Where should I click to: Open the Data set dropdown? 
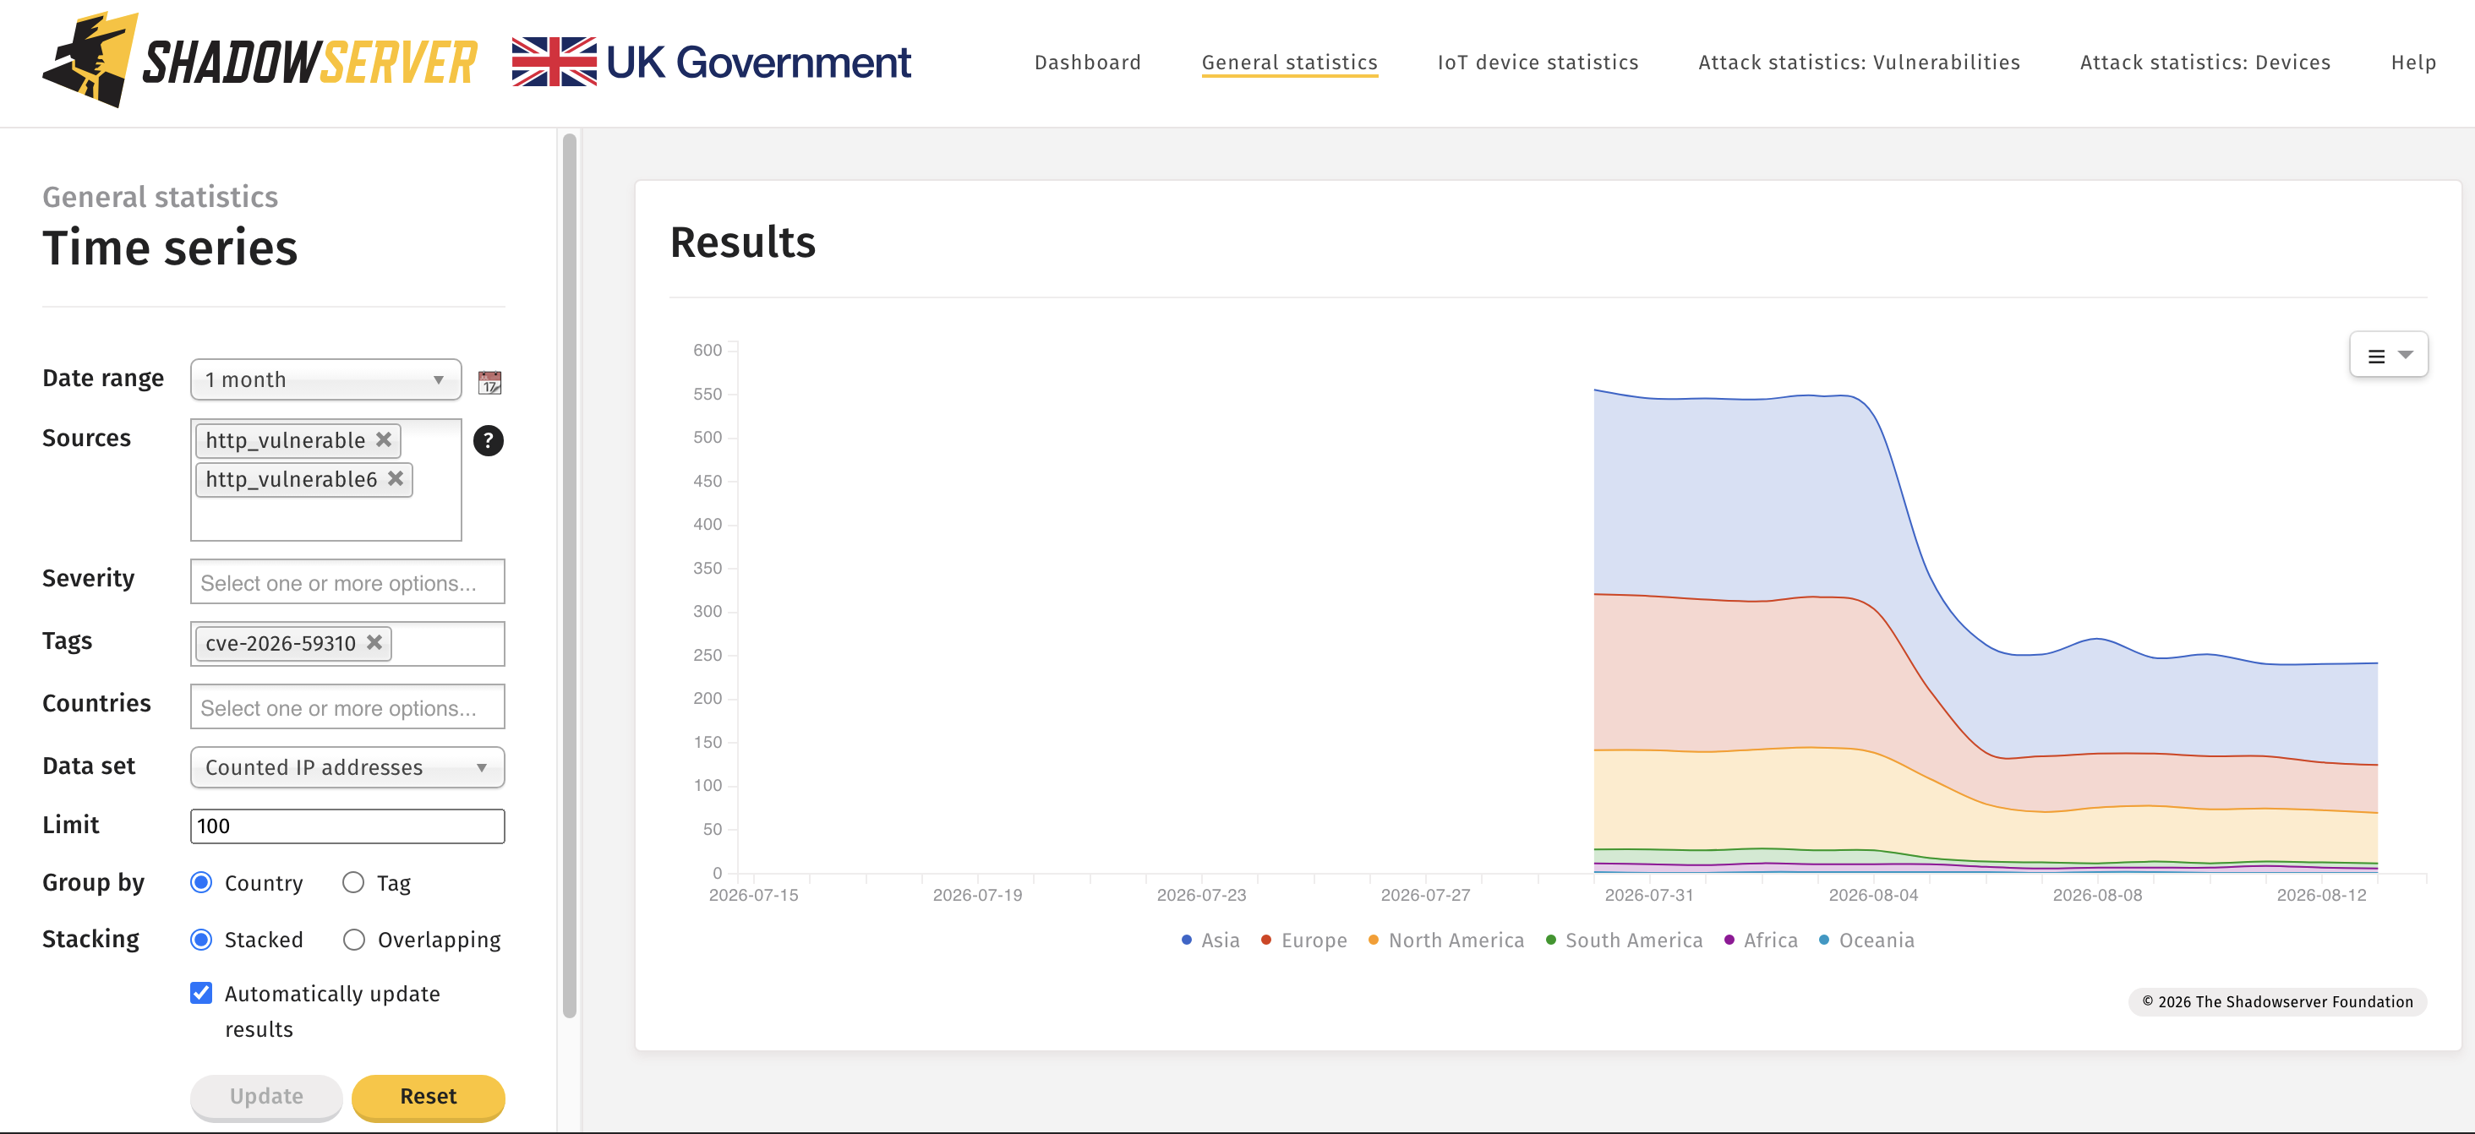(x=347, y=767)
